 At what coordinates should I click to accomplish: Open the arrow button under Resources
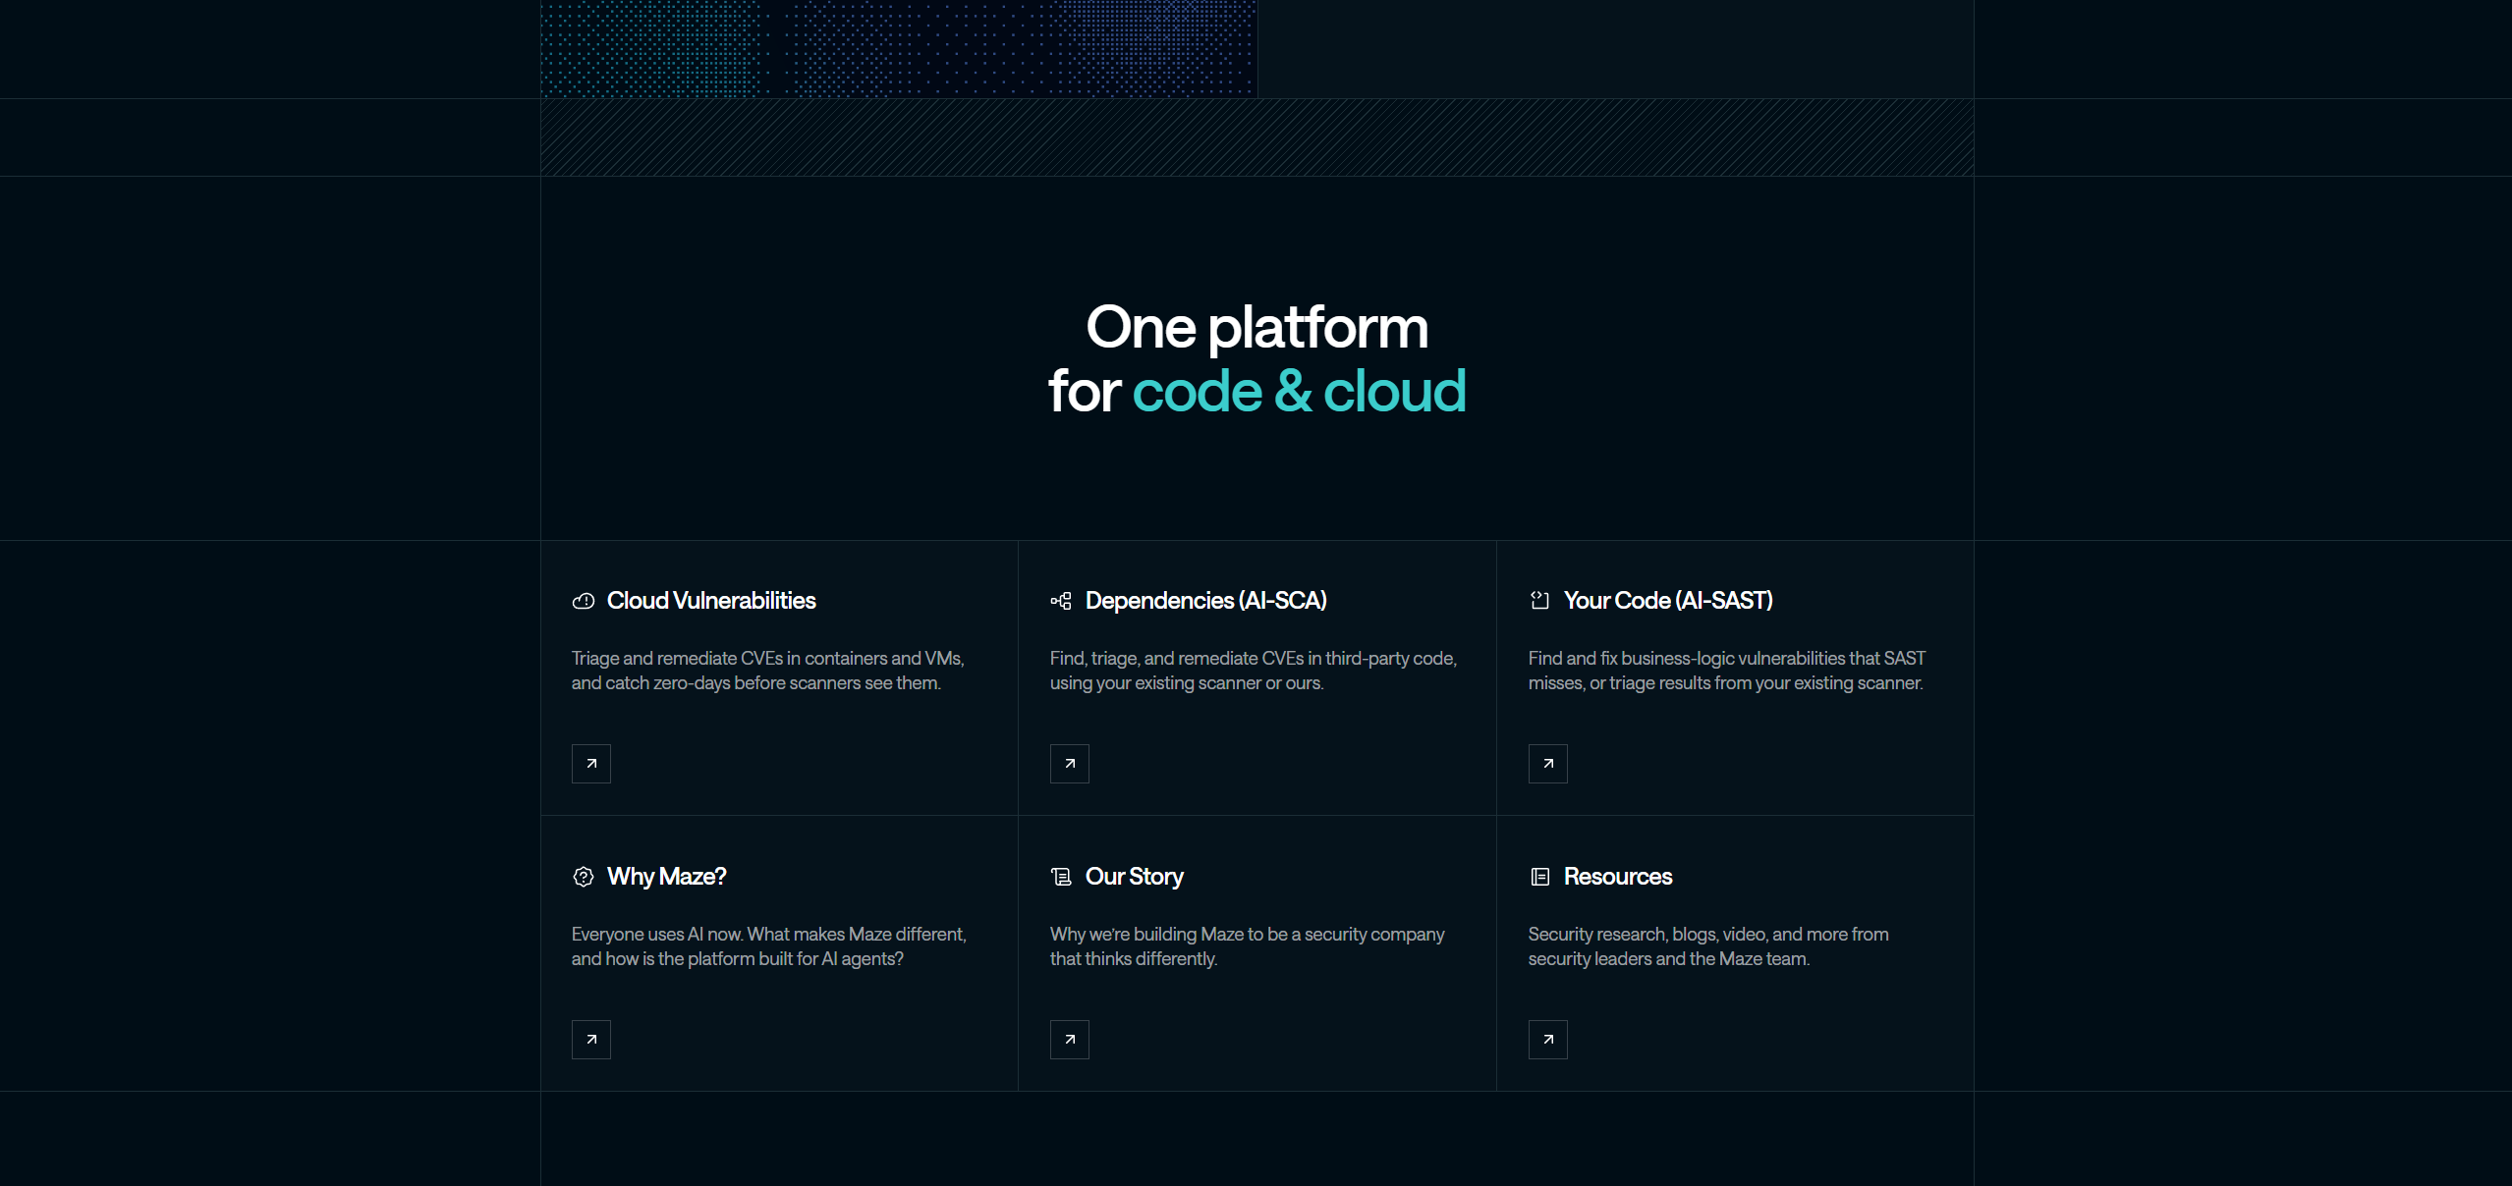(x=1548, y=1040)
